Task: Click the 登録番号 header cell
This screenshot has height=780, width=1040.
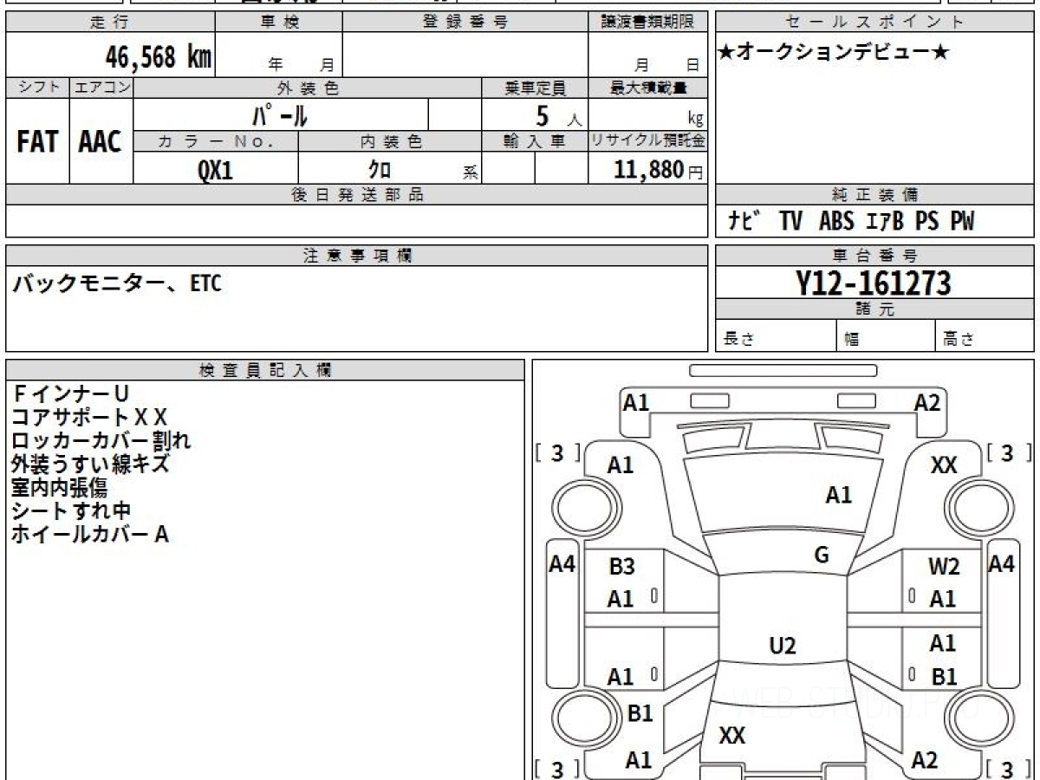Action: [465, 23]
